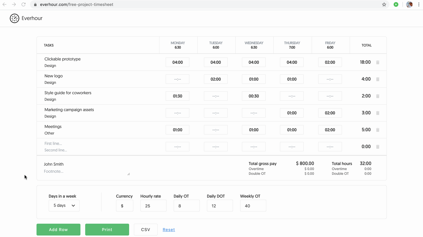
Task: Delete the Style guide for coworkers row
Action: pyautogui.click(x=378, y=96)
